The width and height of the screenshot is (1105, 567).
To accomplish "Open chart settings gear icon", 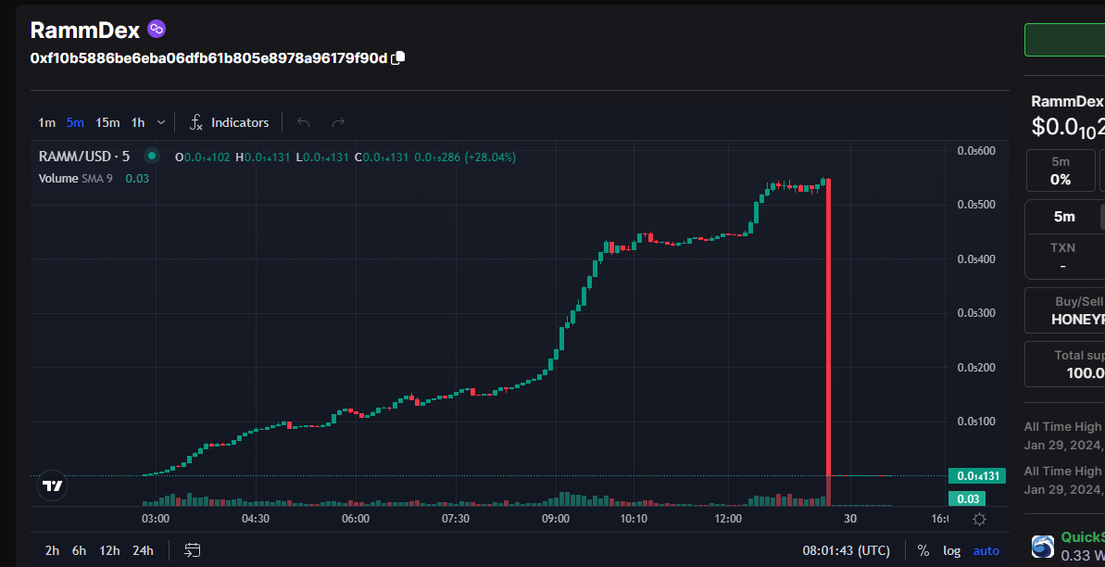I will [x=979, y=519].
